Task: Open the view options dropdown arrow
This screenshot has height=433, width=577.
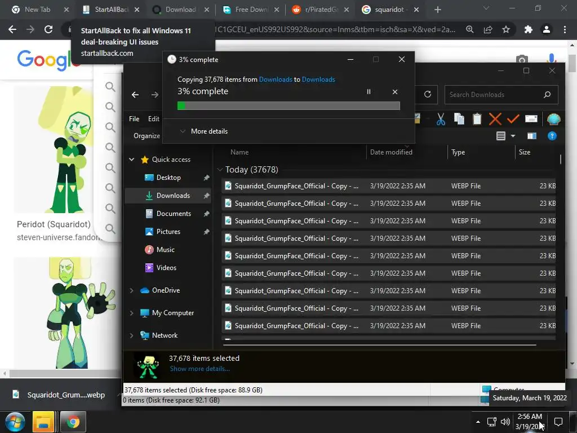Action: (513, 136)
